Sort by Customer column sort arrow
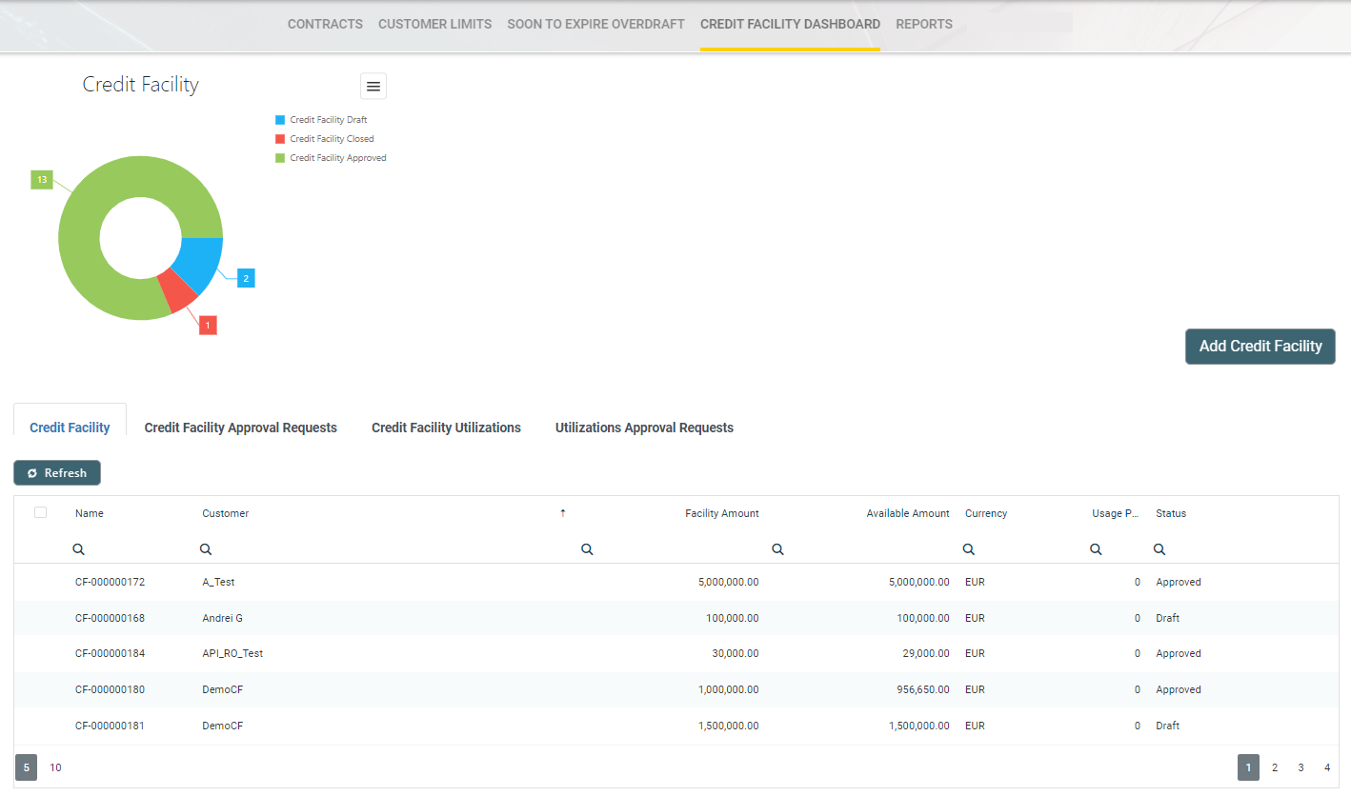 point(562,513)
